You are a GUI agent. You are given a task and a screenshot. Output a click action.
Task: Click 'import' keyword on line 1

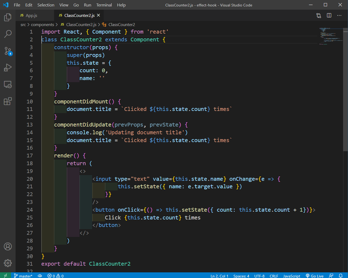(51, 32)
